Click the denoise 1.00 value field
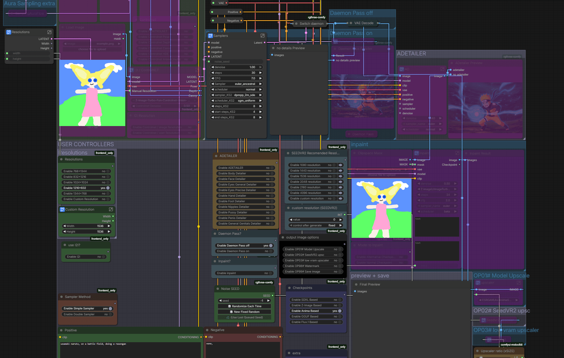Viewport: 564px width, 358px height. (x=237, y=67)
